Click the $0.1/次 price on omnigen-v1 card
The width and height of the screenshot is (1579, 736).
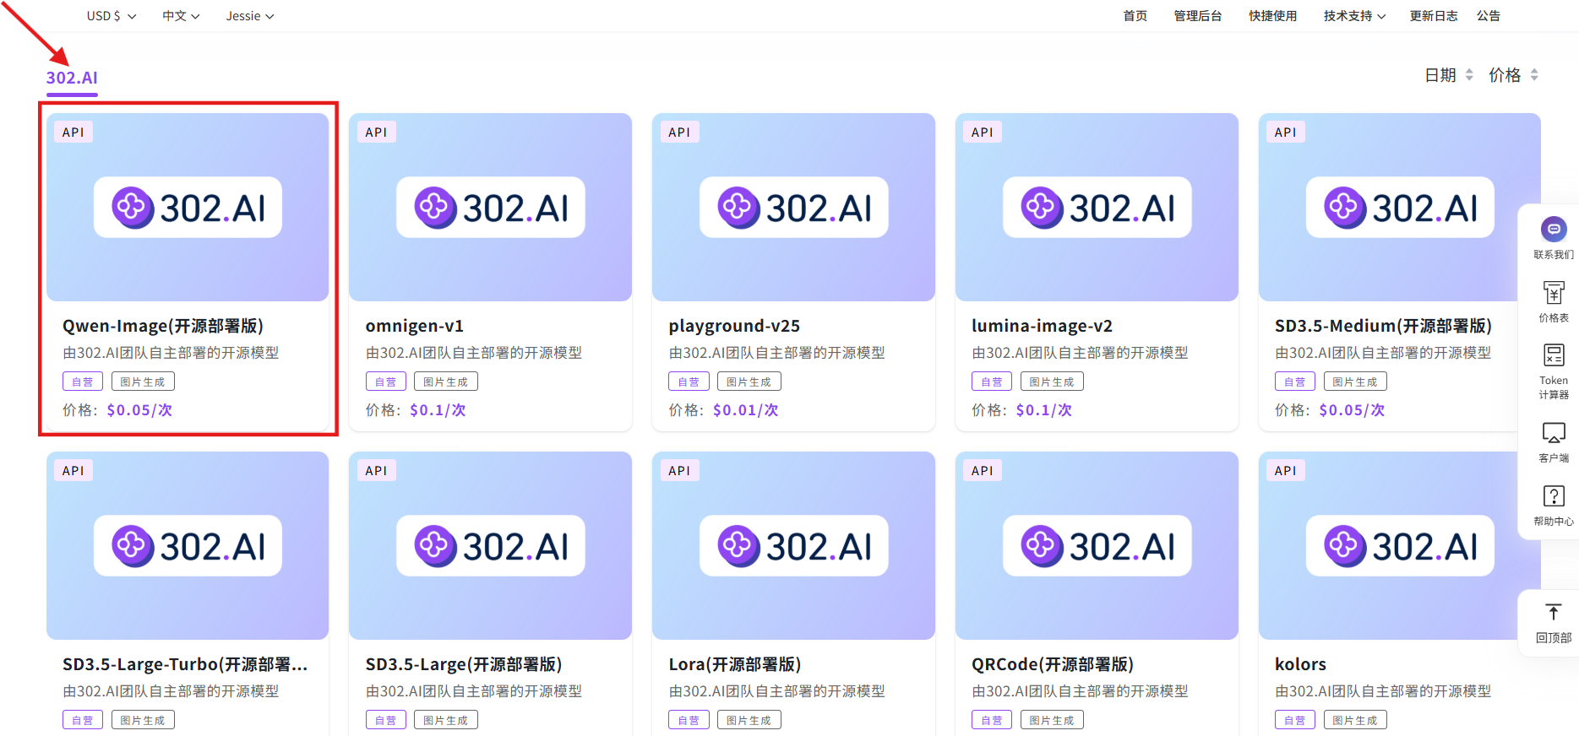pyautogui.click(x=438, y=410)
